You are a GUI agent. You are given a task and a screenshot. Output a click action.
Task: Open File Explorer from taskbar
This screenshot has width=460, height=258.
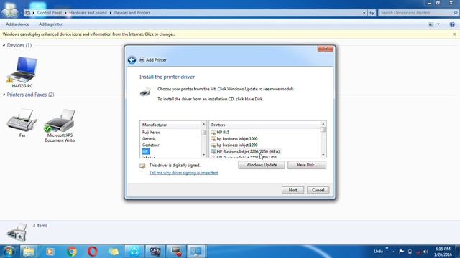click(x=29, y=252)
